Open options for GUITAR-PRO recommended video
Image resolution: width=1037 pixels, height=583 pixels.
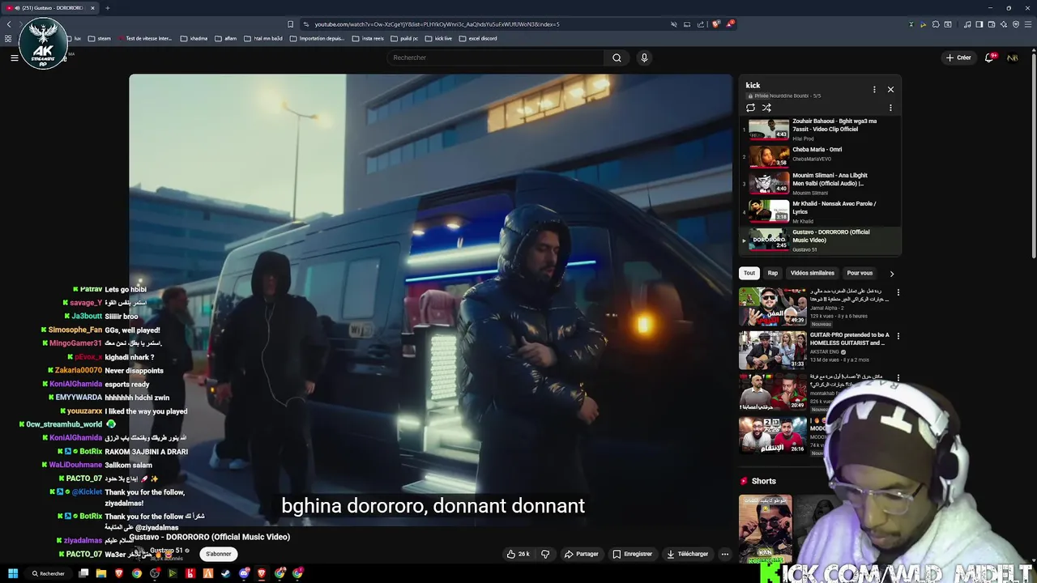(898, 336)
